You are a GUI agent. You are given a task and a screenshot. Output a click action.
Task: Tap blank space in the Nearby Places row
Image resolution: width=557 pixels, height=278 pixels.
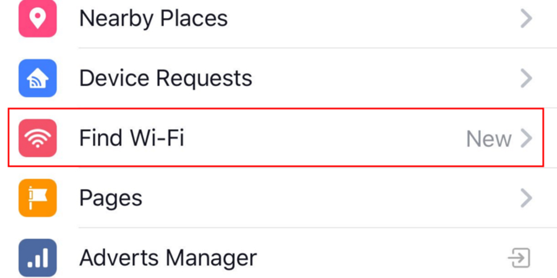click(x=371, y=19)
